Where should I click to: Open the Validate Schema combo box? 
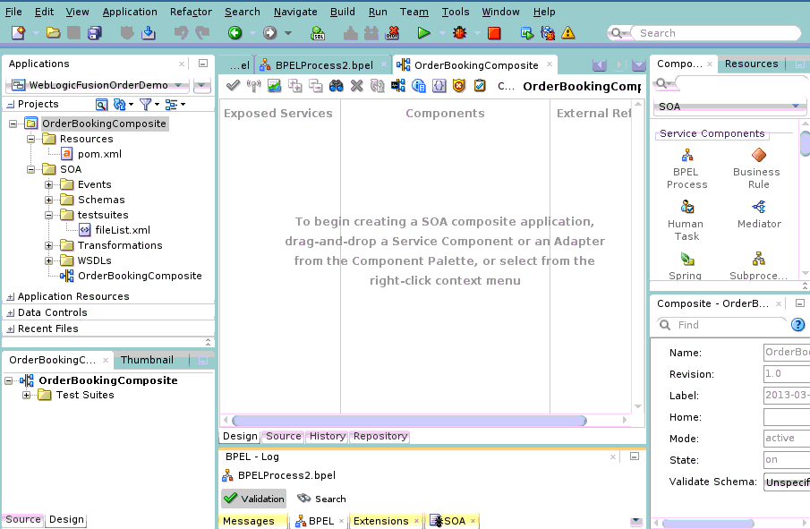tap(787, 482)
